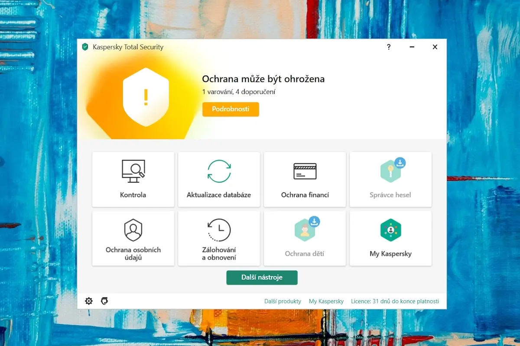Image resolution: width=520 pixels, height=346 pixels.
Task: Close the Kaspersky Total Security window
Action: click(435, 47)
